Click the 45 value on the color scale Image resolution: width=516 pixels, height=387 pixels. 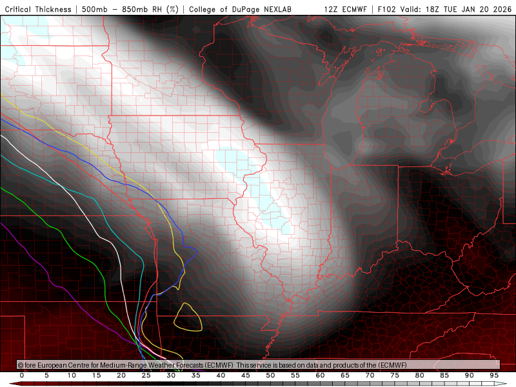[245, 375]
